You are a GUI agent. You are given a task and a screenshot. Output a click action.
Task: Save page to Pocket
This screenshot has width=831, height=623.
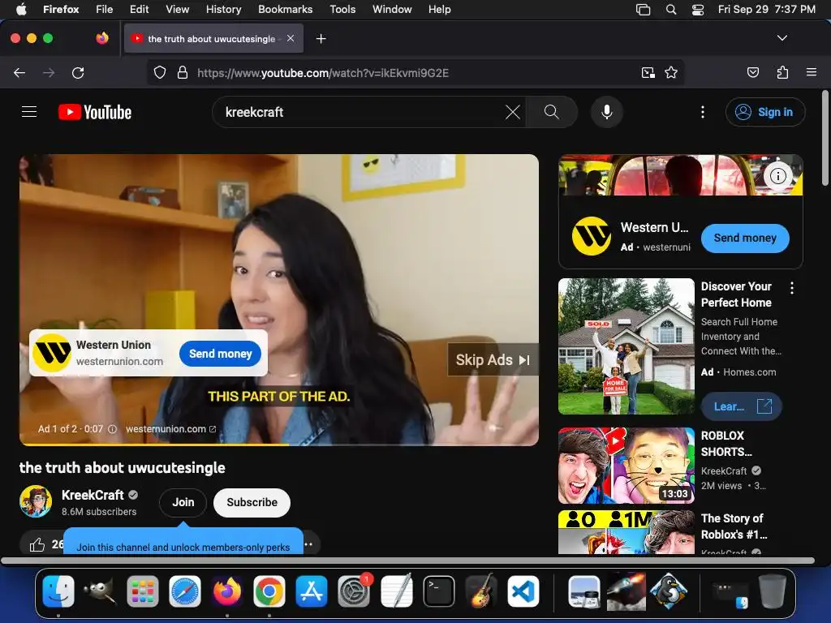(752, 72)
